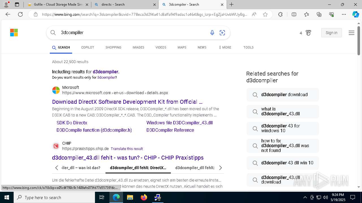Select the MAPS search tab
Screen dimensions: 362x203
182,47
